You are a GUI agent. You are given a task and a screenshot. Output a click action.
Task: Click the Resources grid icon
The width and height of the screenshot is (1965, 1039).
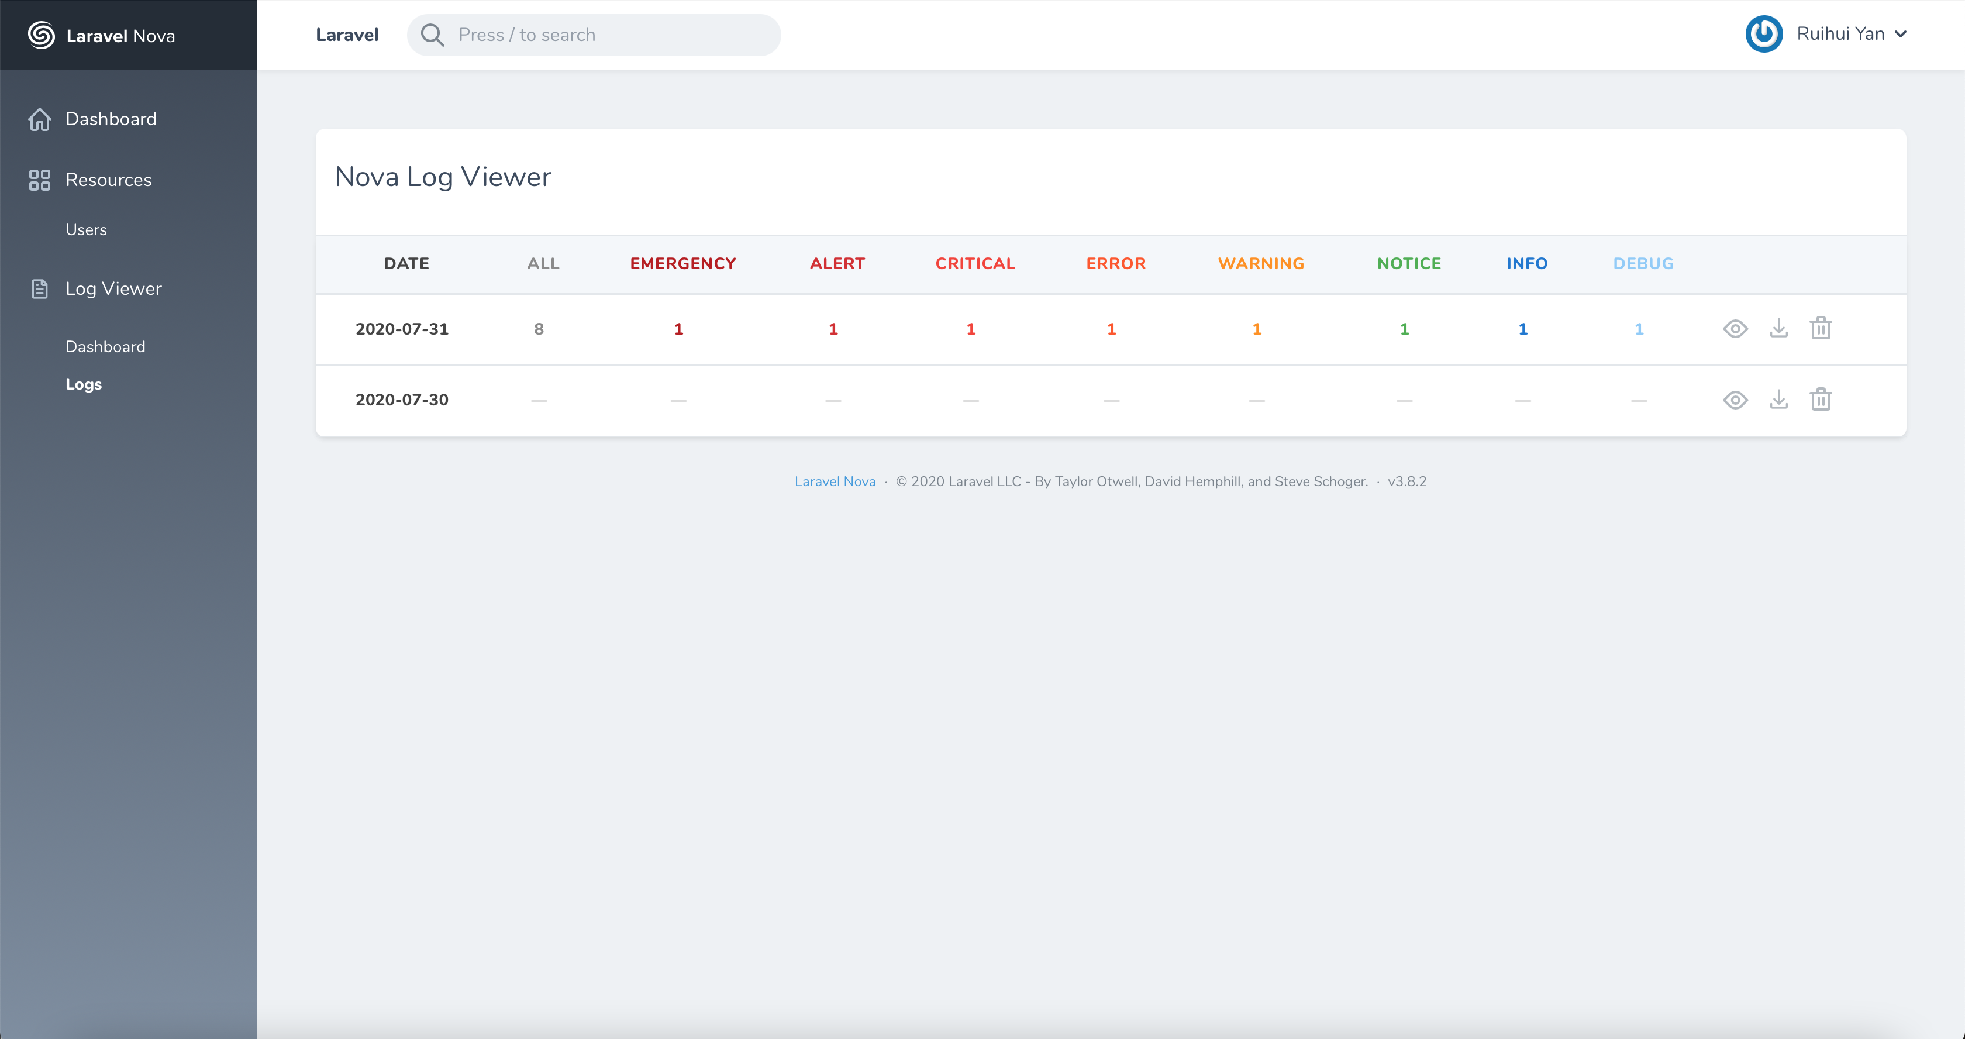40,180
